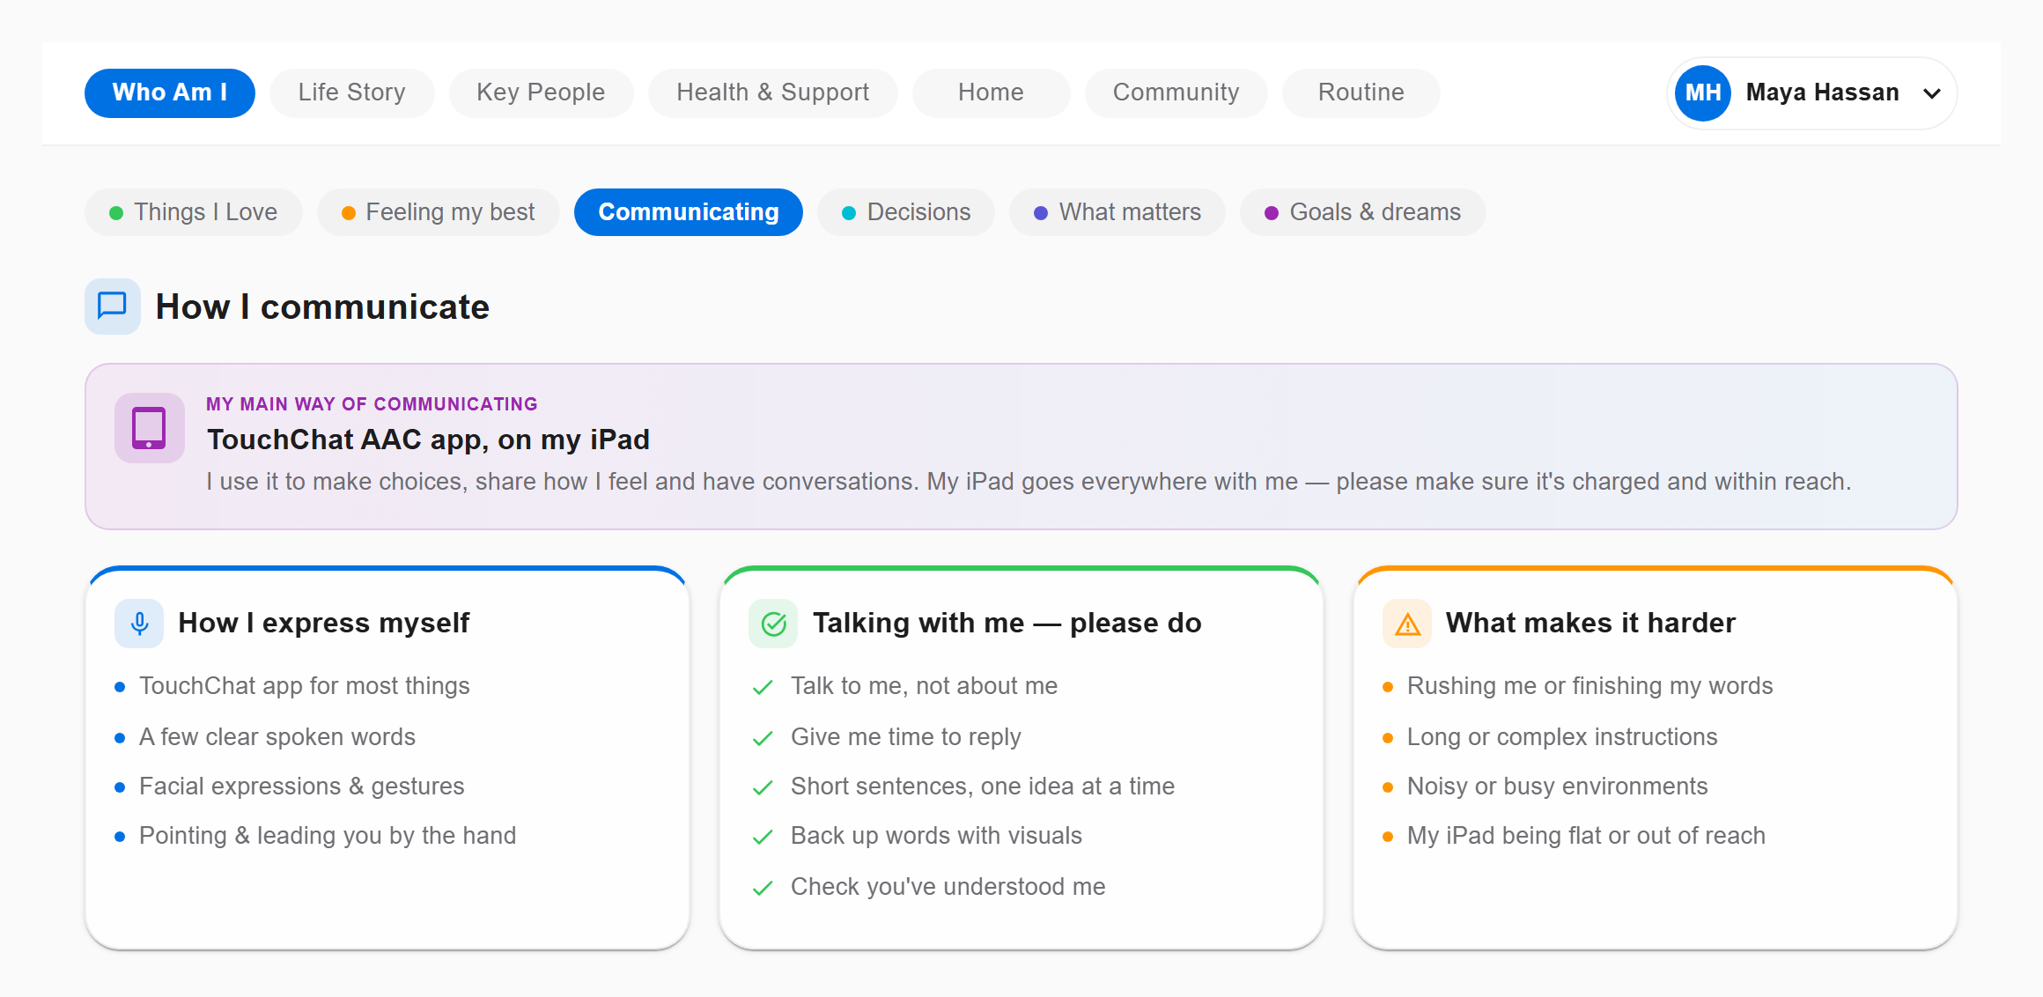Click TouchChat app for most things item
The image size is (2043, 997).
304,686
